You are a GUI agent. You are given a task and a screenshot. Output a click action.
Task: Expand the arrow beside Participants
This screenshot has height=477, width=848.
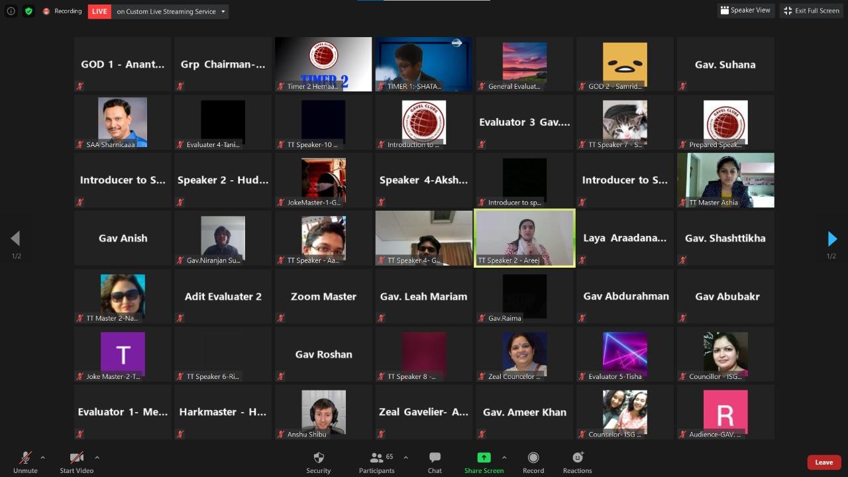tap(405, 457)
